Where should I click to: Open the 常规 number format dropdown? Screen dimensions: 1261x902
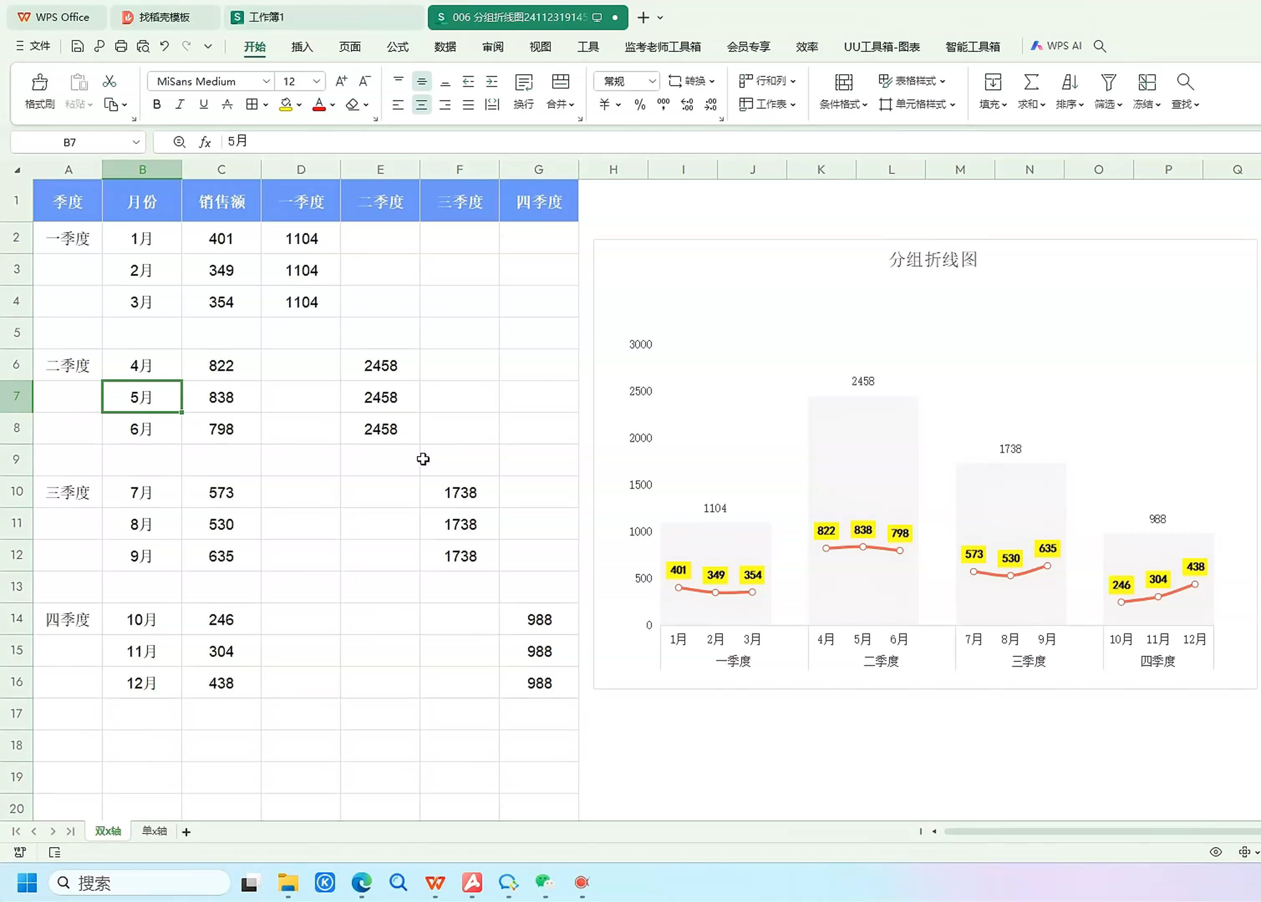pos(651,81)
